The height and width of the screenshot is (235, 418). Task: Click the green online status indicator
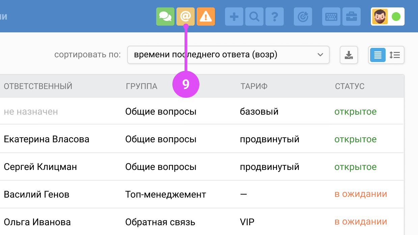pyautogui.click(x=396, y=17)
